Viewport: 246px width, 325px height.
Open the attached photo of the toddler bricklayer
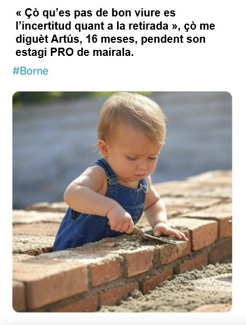122,202
